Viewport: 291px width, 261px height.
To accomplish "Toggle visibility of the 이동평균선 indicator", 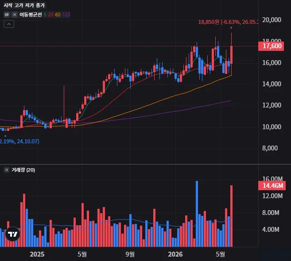I will tap(7, 15).
